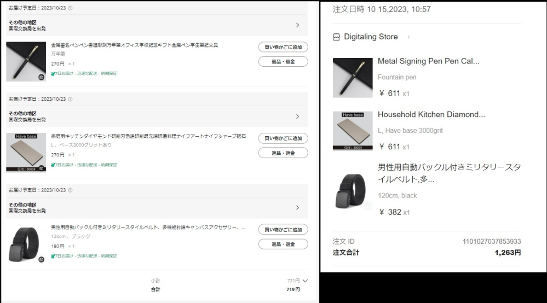
Task: Open the Digitaling Store arrow link
Action: [408, 37]
